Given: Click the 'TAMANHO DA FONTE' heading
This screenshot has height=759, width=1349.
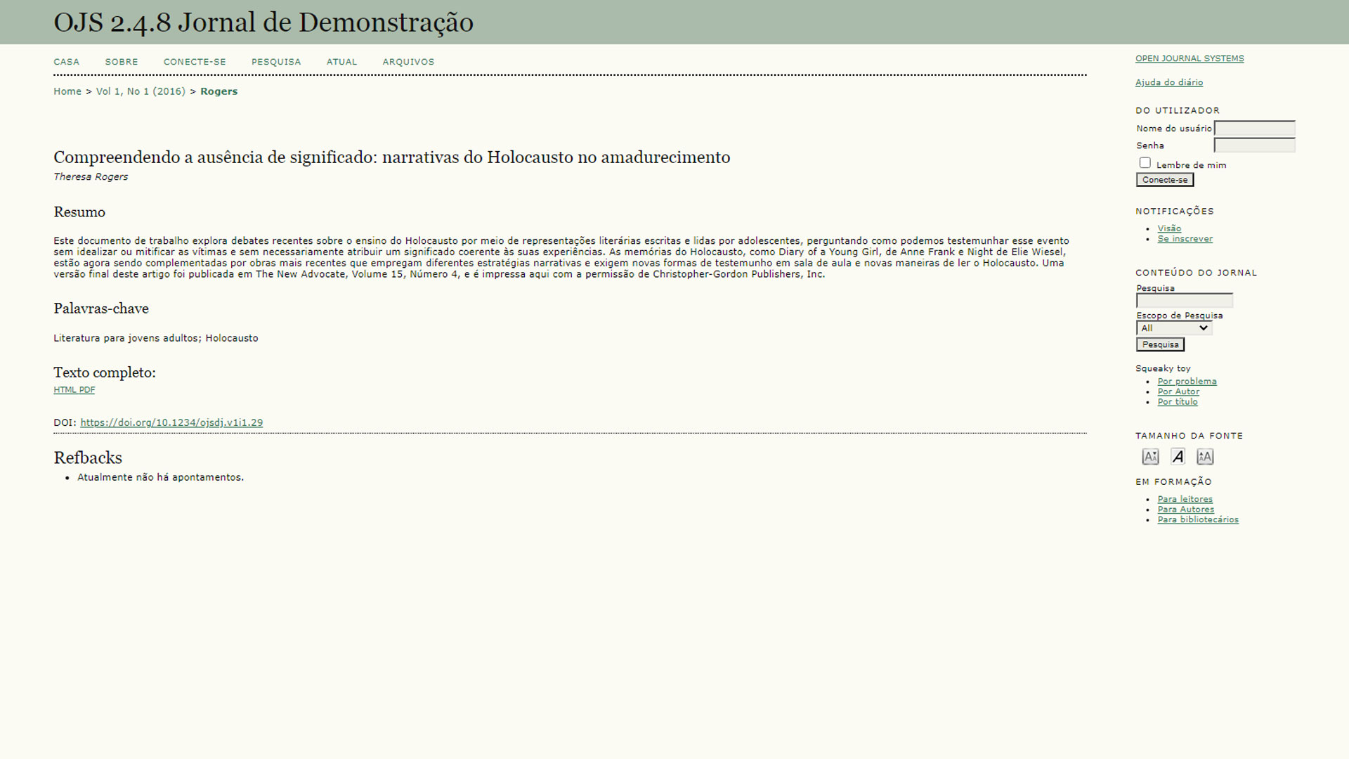Looking at the screenshot, I should click(1189, 436).
